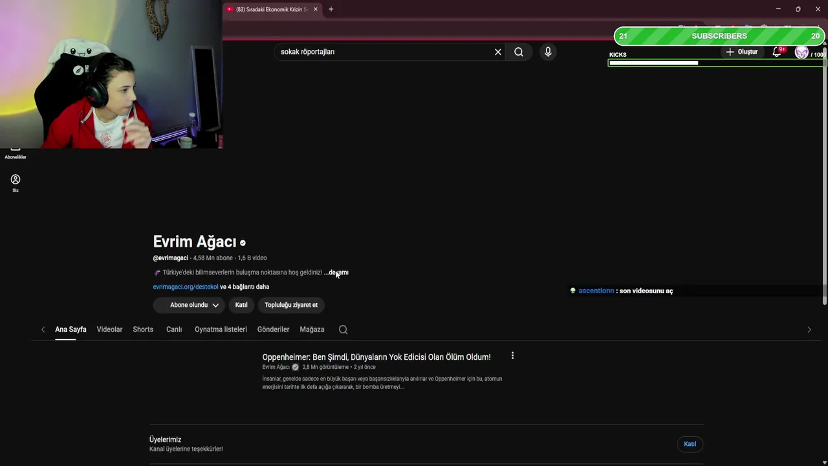The height and width of the screenshot is (466, 828).
Task: Open Evrim Ağacı link under video title
Action: 276,367
